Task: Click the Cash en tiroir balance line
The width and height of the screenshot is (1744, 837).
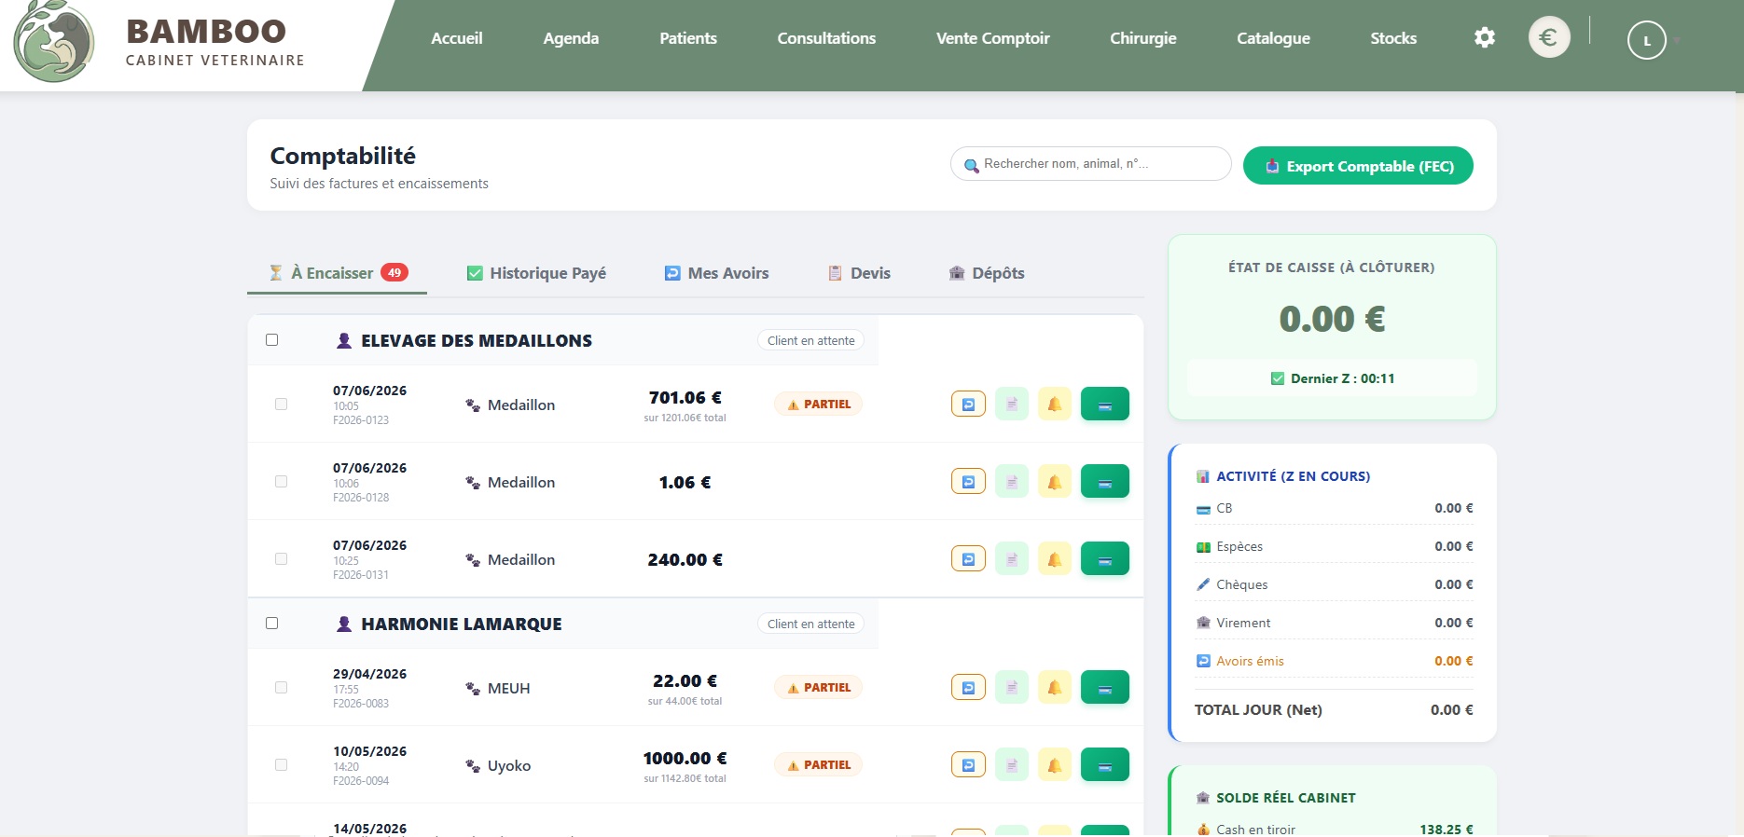Action: [x=1335, y=829]
